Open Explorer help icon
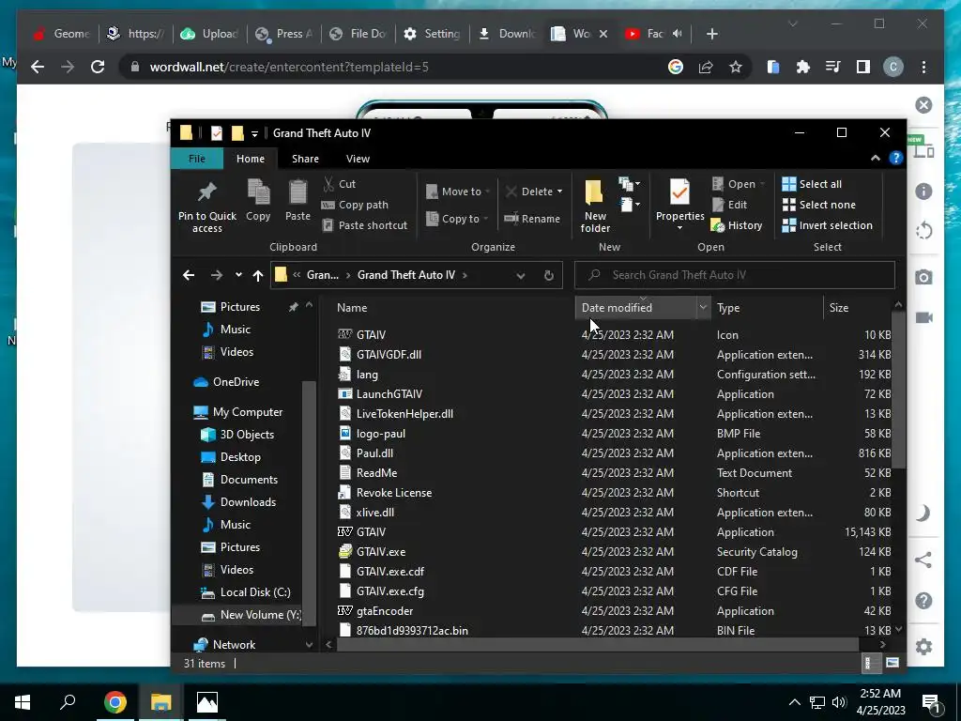The height and width of the screenshot is (721, 961). click(x=896, y=158)
